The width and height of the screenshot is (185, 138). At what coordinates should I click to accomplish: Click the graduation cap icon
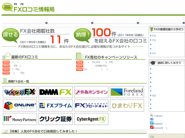(153, 63)
